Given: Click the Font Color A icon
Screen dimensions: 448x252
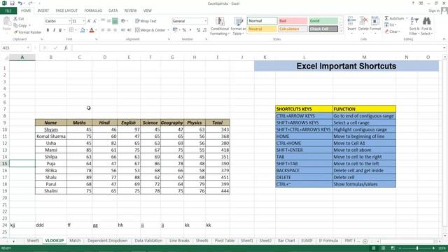Looking at the screenshot, I should tap(92, 30).
